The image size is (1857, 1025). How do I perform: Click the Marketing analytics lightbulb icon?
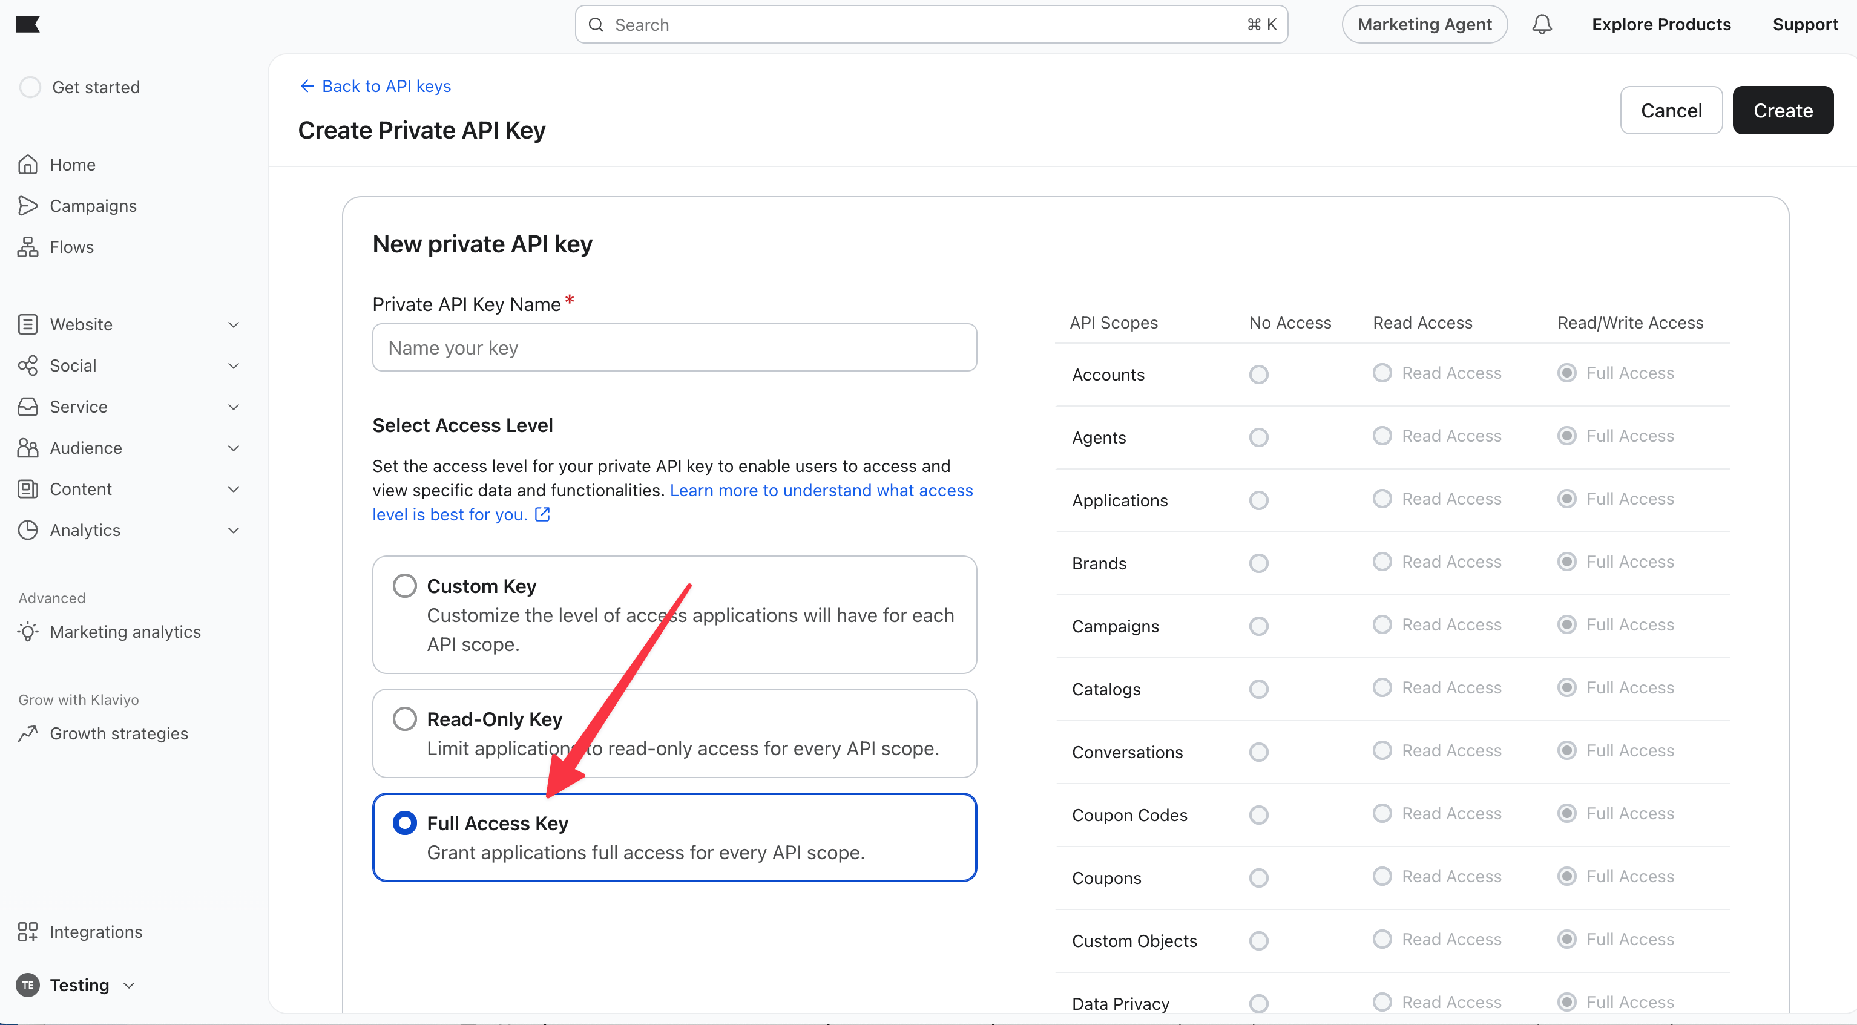click(28, 632)
